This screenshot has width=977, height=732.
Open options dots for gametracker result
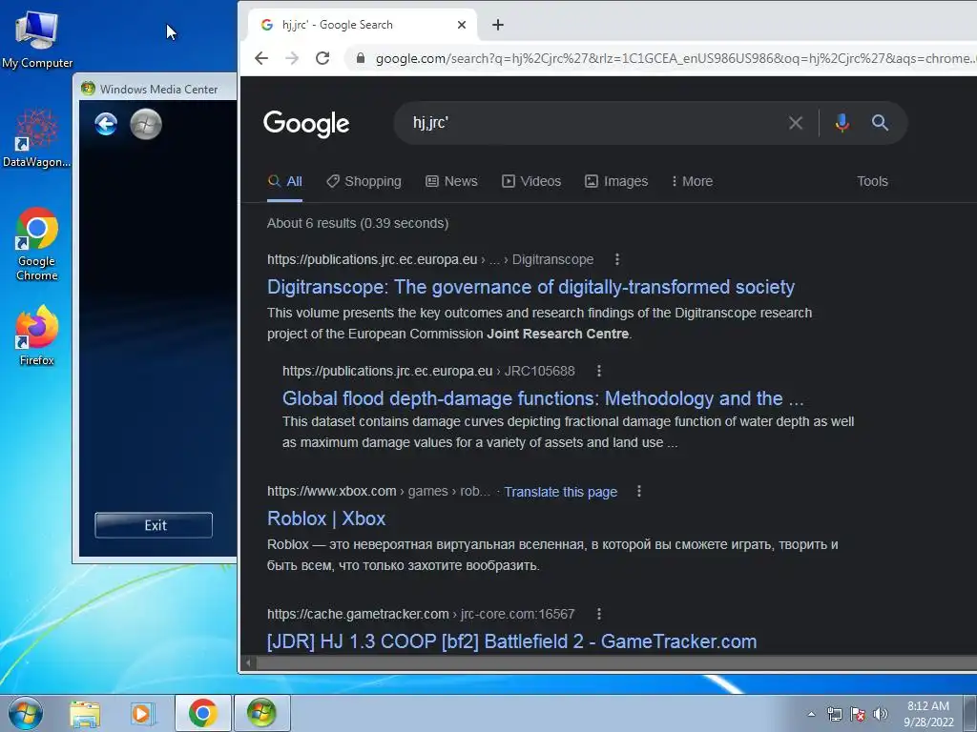tap(599, 614)
